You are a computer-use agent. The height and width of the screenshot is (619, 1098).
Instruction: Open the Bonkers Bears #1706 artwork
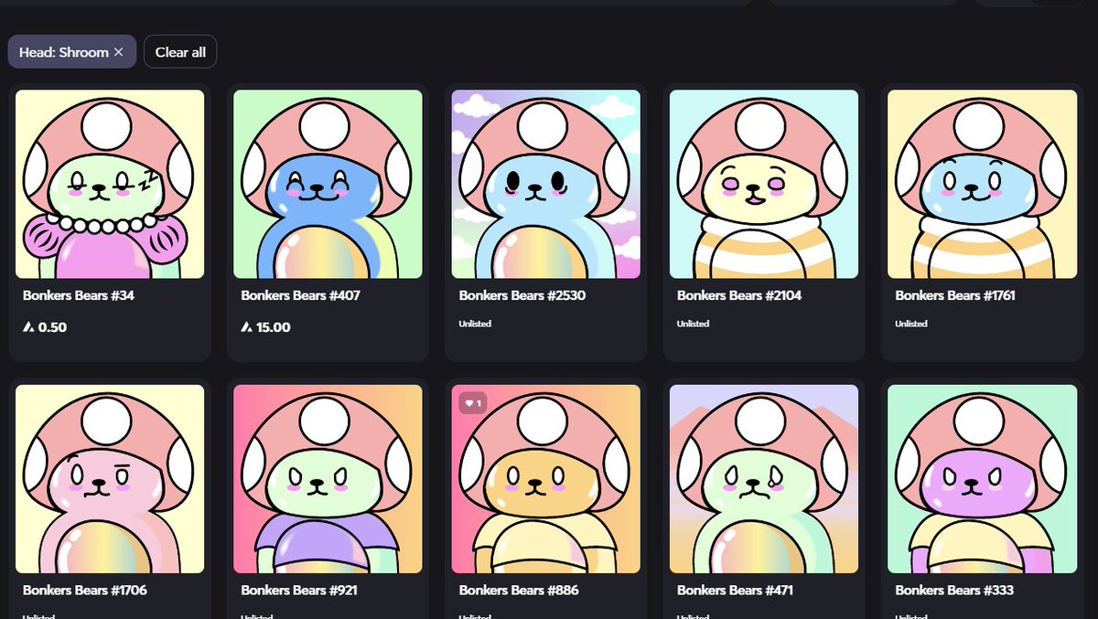tap(110, 477)
